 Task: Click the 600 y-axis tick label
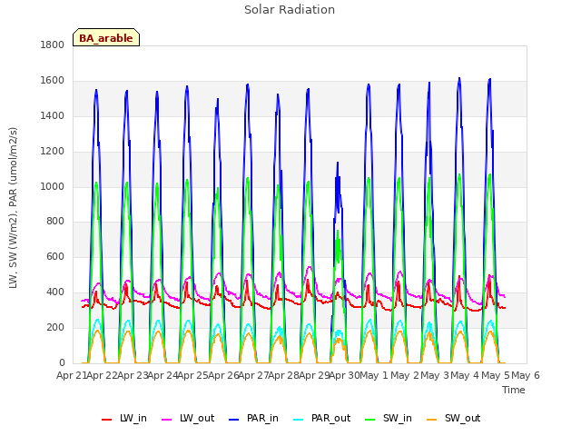55,256
